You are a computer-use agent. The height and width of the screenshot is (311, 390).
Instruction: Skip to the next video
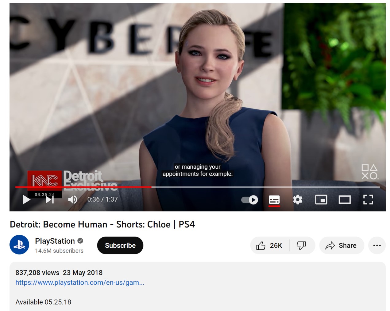click(x=50, y=200)
